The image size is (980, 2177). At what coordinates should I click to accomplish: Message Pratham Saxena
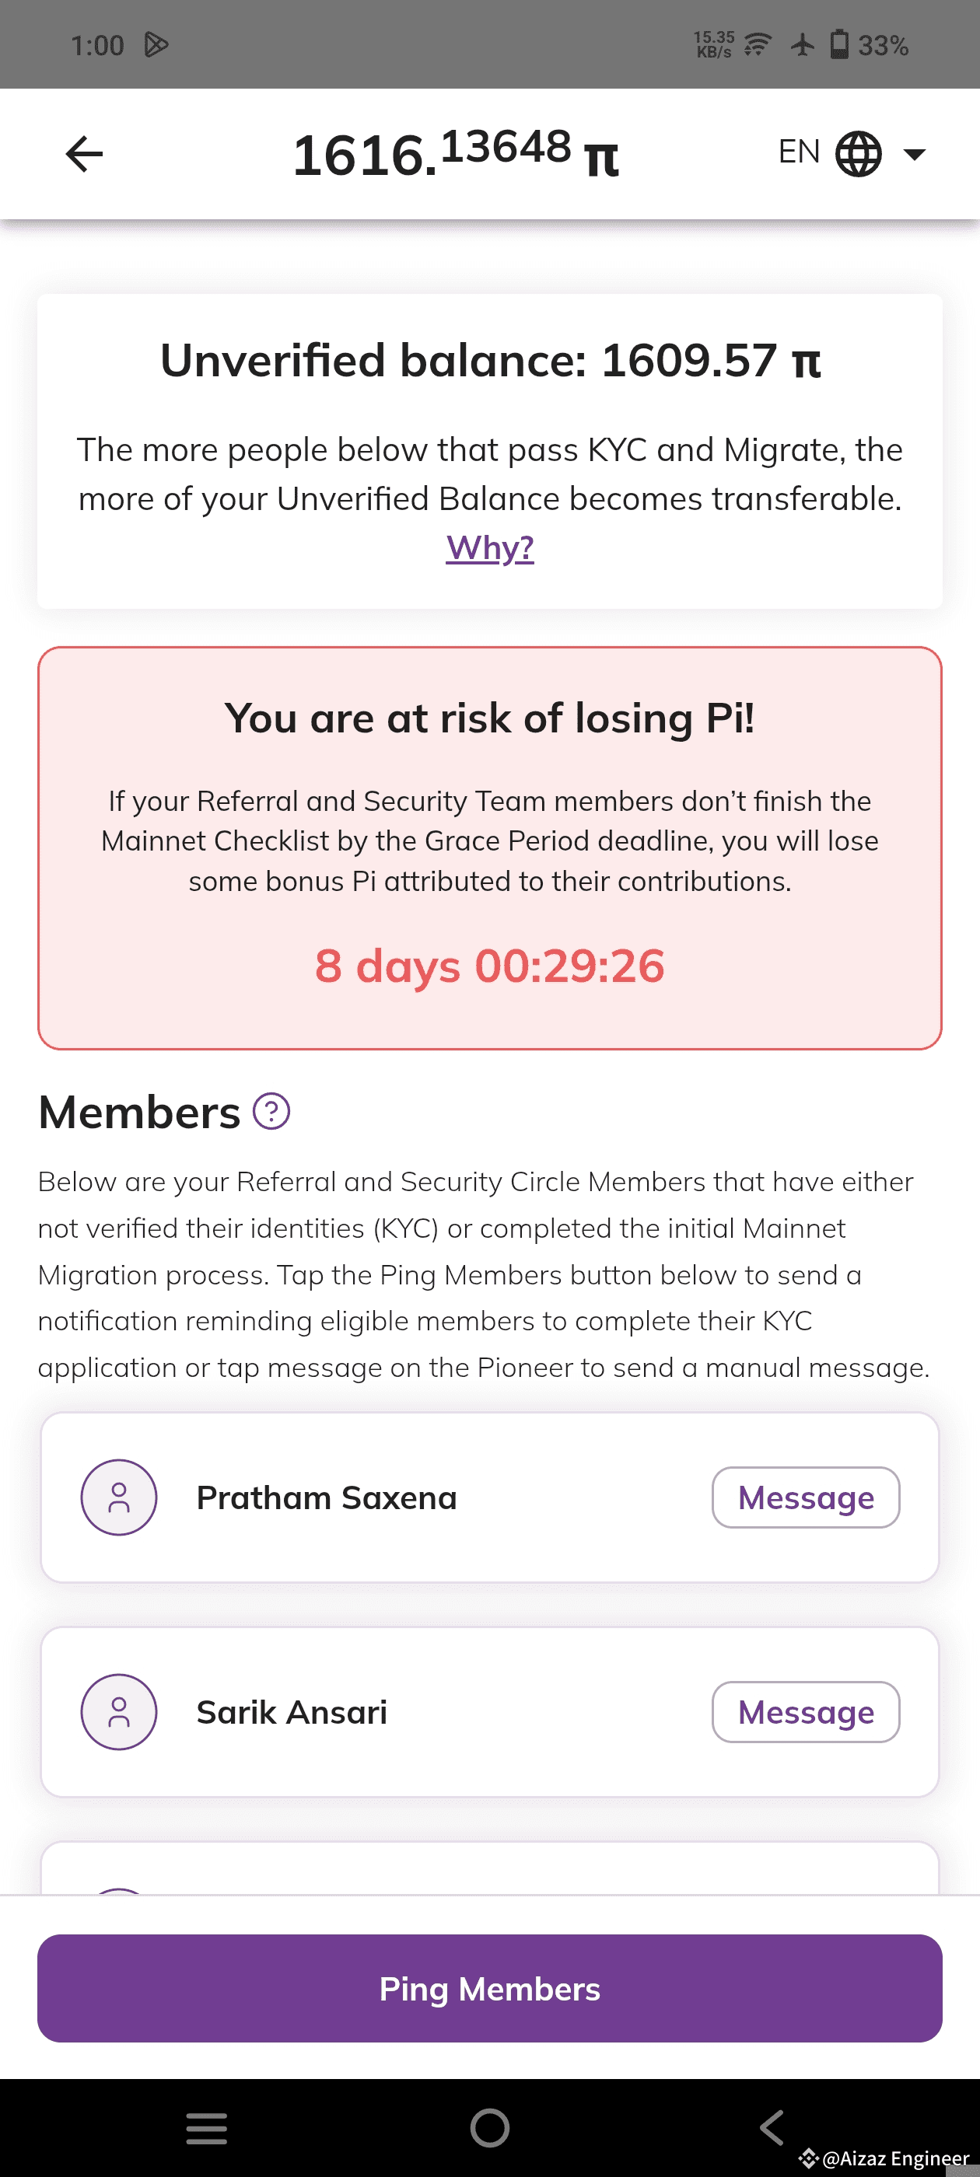pos(805,1497)
